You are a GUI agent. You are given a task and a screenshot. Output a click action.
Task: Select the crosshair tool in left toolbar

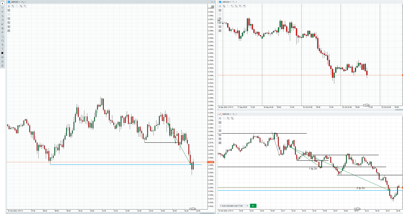point(2,8)
